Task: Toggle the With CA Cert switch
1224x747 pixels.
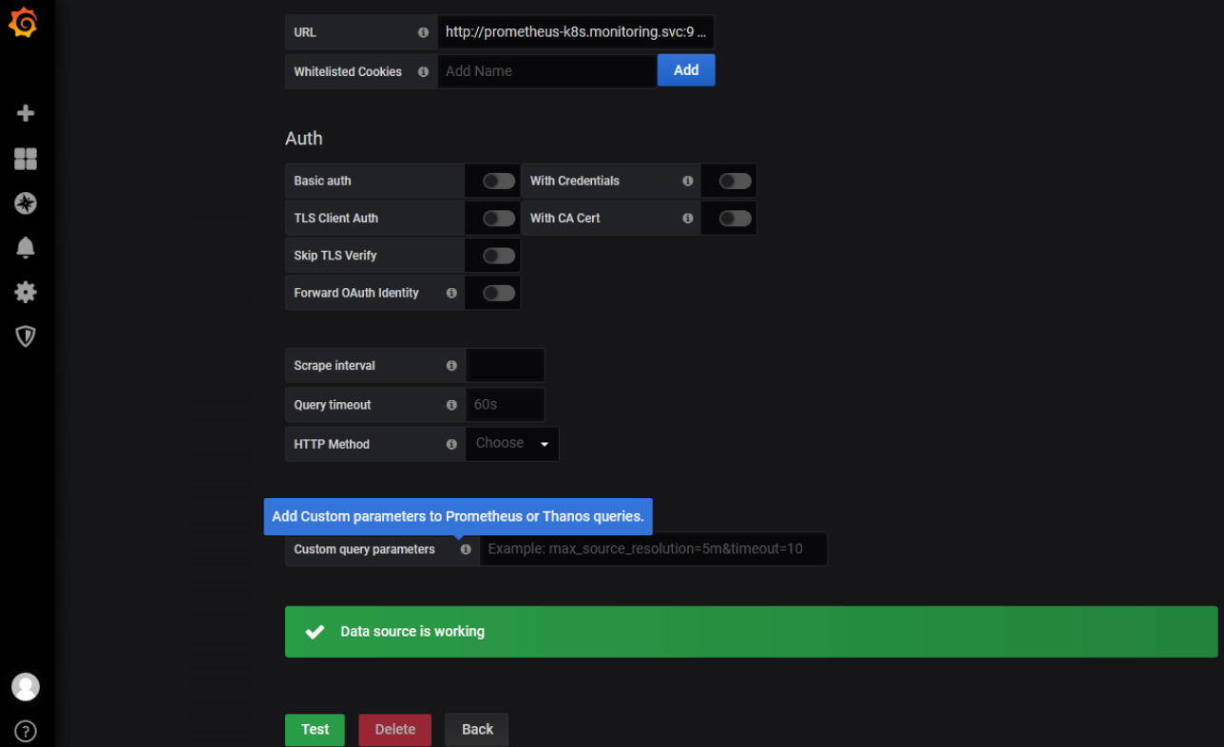Action: pyautogui.click(x=735, y=218)
